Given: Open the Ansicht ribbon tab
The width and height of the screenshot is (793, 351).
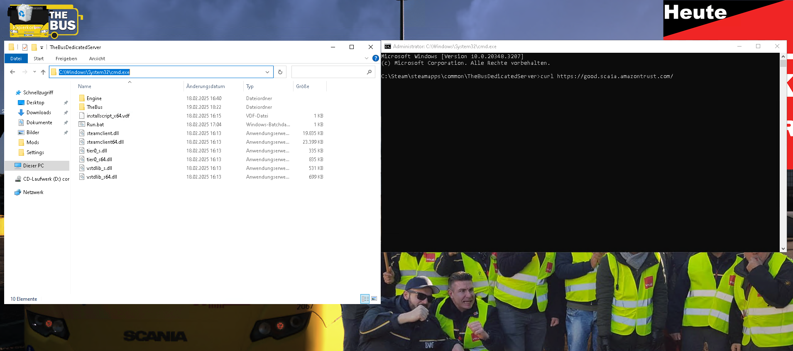Looking at the screenshot, I should (97, 59).
